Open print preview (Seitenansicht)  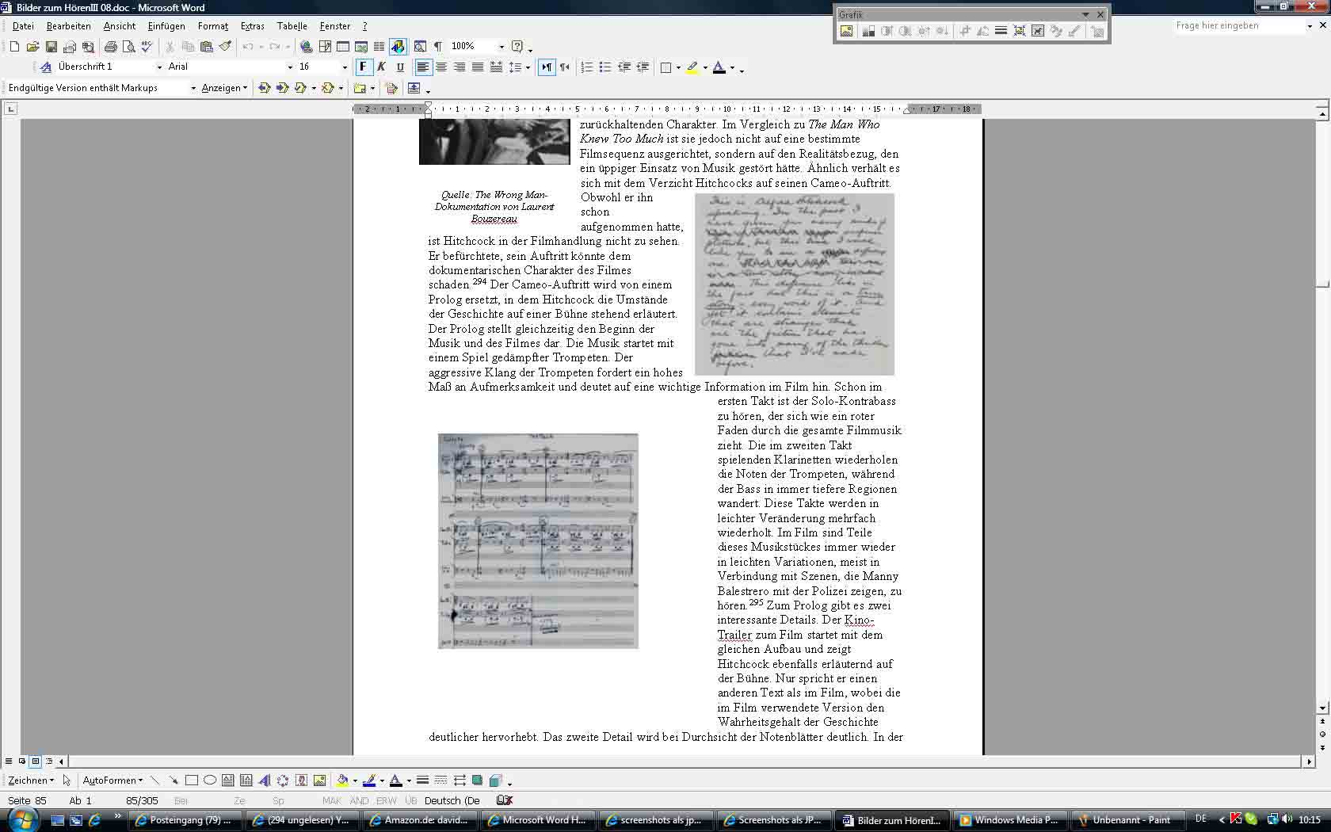[x=129, y=47]
